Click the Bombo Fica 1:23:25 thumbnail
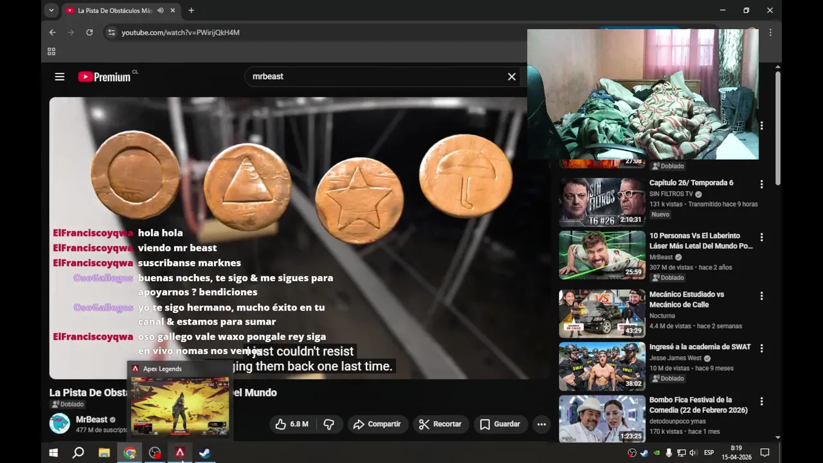 pos(602,419)
